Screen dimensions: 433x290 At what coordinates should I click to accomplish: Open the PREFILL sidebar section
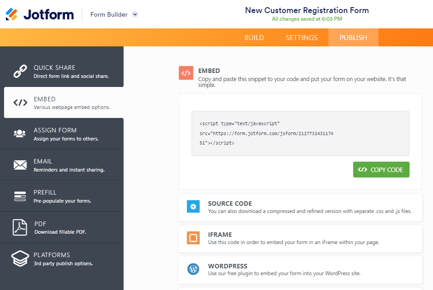62,196
